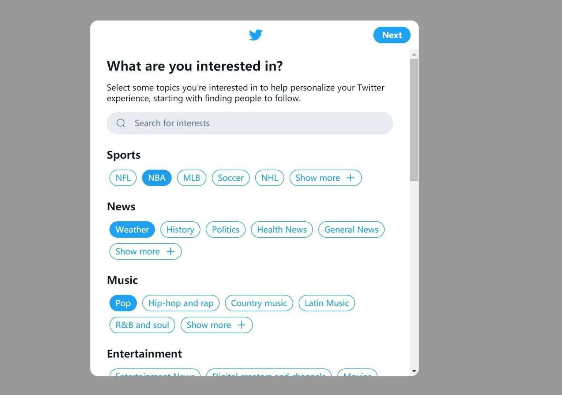562x395 pixels.
Task: Select the NFL interest
Action: tap(123, 178)
